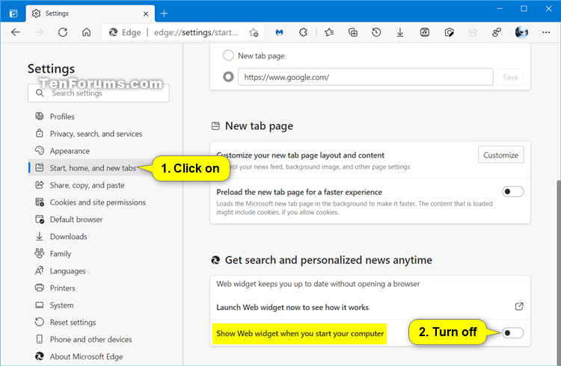The image size is (561, 366).
Task: Open the profile avatar menu
Action: pos(521,33)
